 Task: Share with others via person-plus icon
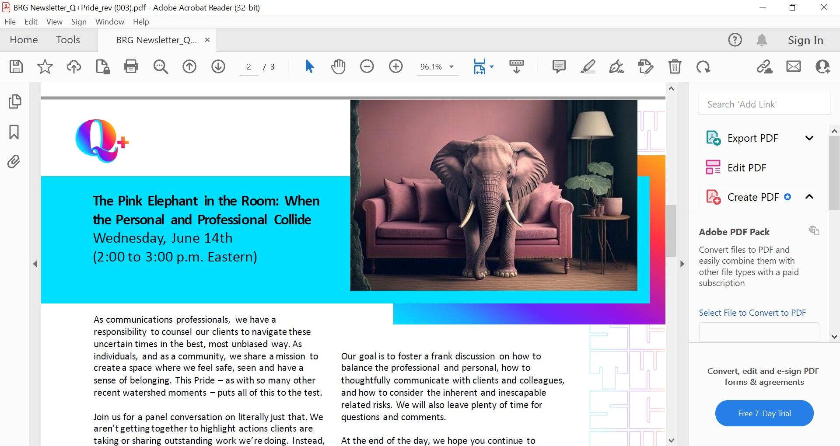point(823,66)
